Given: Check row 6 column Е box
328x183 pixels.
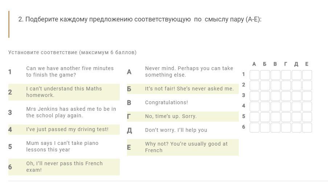Looking at the screenshot, I should pos(307,127).
